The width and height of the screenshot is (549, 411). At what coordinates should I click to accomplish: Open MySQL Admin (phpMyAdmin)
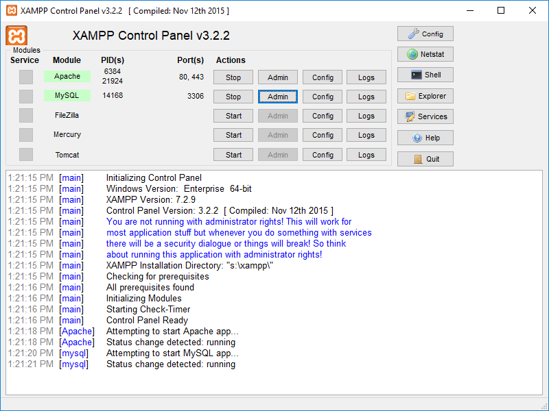tap(277, 96)
